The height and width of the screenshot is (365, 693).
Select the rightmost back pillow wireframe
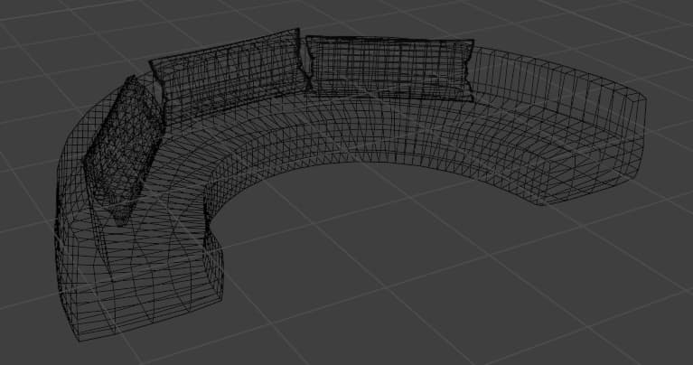389,68
